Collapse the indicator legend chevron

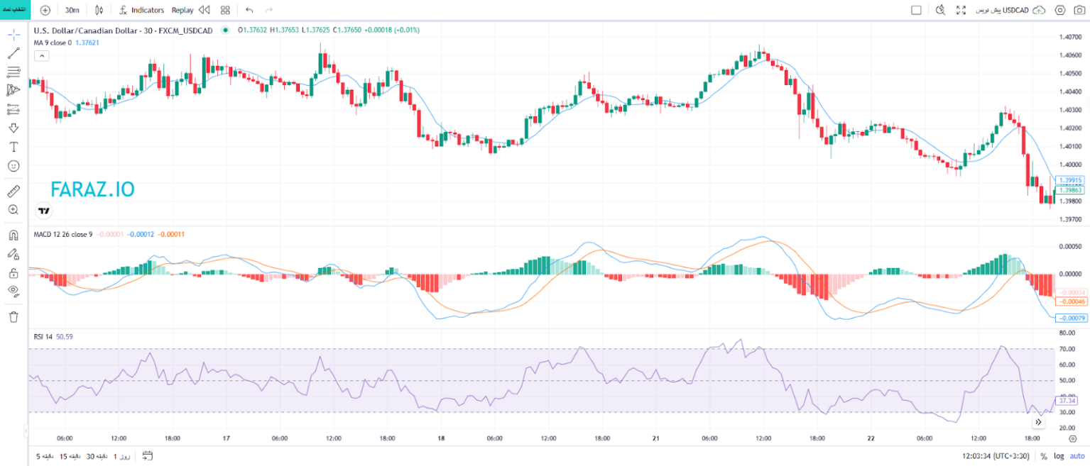pyautogui.click(x=41, y=55)
